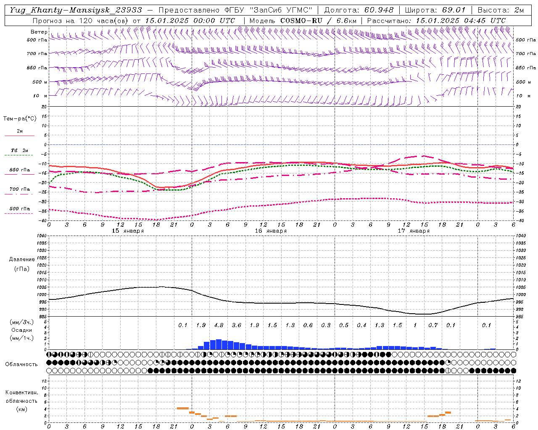The image size is (538, 430).
Task: Click the Облачность cloud cover label
Action: [x=21, y=364]
